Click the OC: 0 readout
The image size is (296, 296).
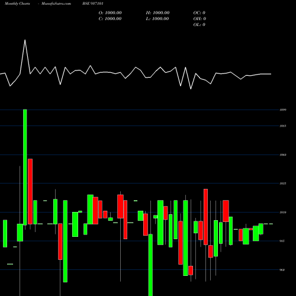199,13
